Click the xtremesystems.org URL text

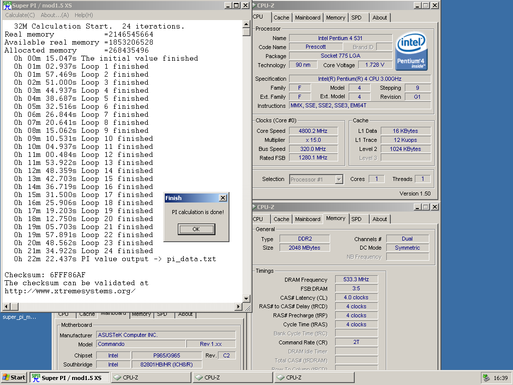click(x=70, y=291)
